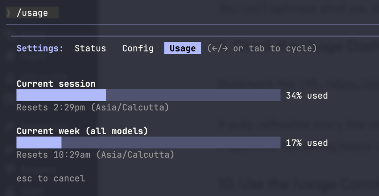Viewport: 379px width, 196px height.
Task: Click the prompt chevron before /usage
Action: tap(9, 13)
